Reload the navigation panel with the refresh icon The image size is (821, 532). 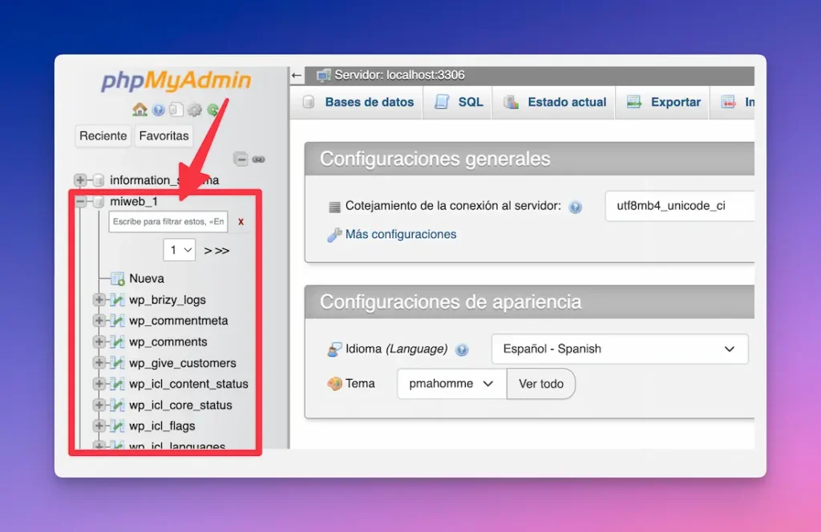[x=212, y=110]
